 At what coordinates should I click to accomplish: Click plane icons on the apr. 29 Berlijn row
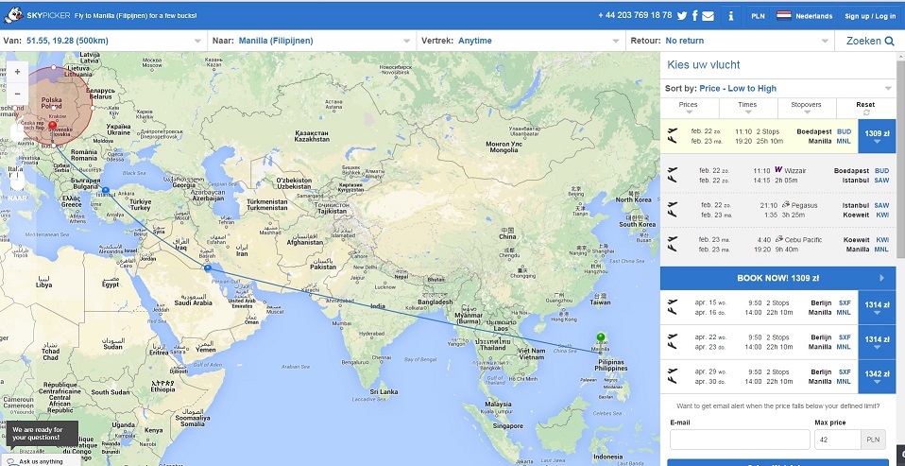[673, 376]
